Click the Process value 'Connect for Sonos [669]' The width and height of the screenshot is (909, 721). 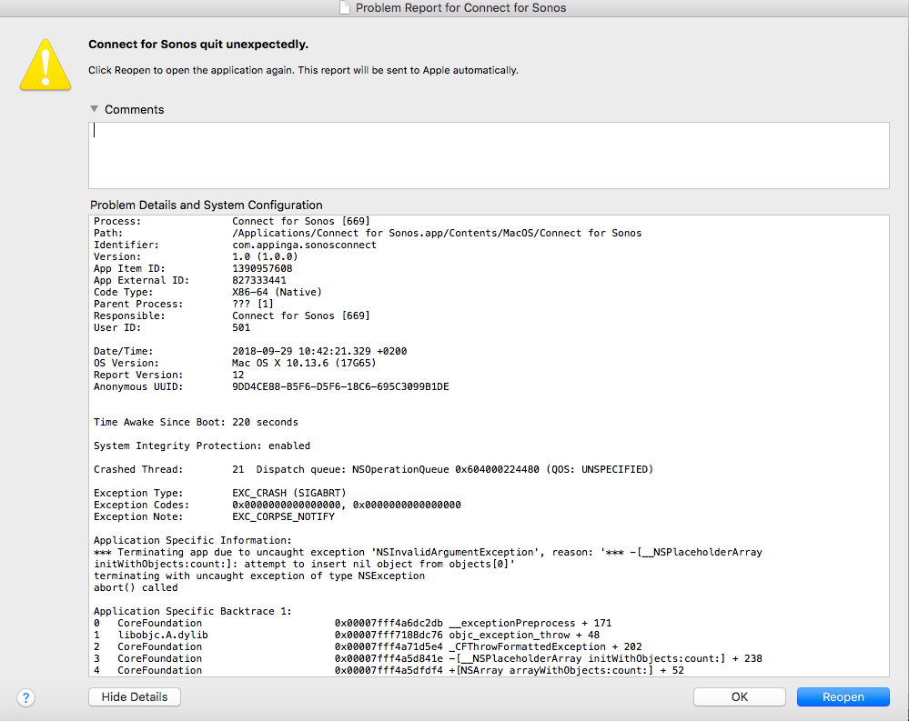pos(301,221)
